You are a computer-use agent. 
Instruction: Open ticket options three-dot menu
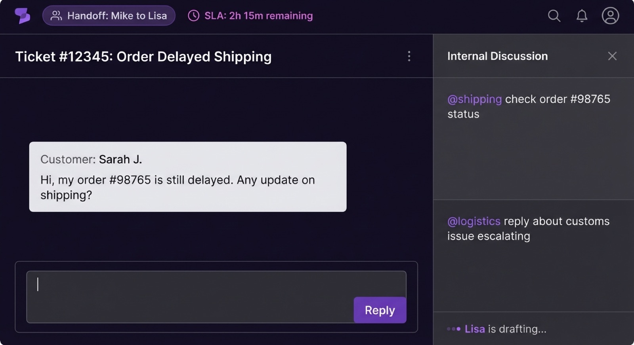pyautogui.click(x=409, y=56)
